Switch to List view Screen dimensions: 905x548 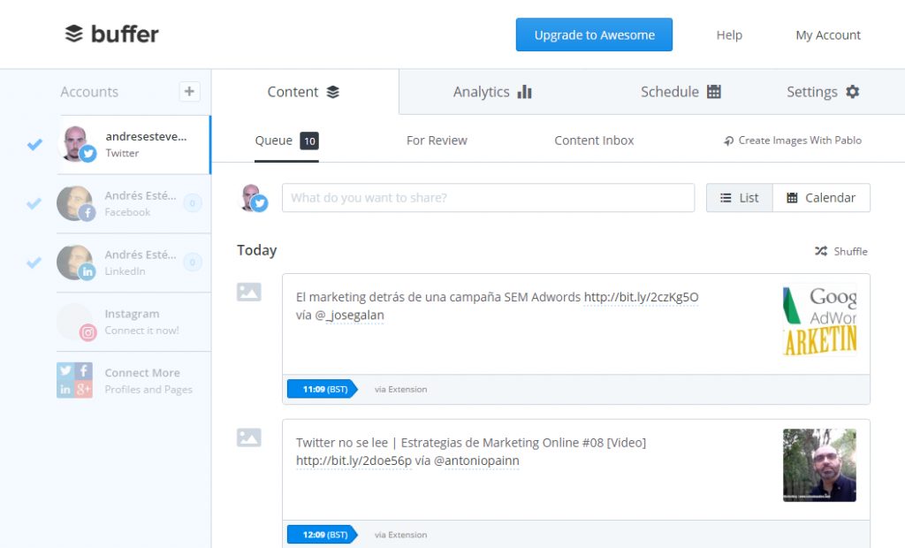point(739,198)
